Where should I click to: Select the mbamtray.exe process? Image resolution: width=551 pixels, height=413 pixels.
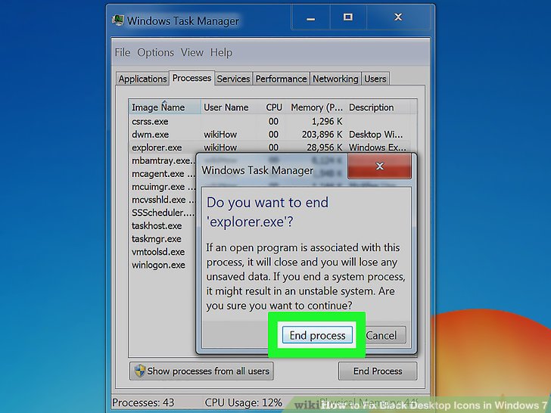point(163,160)
